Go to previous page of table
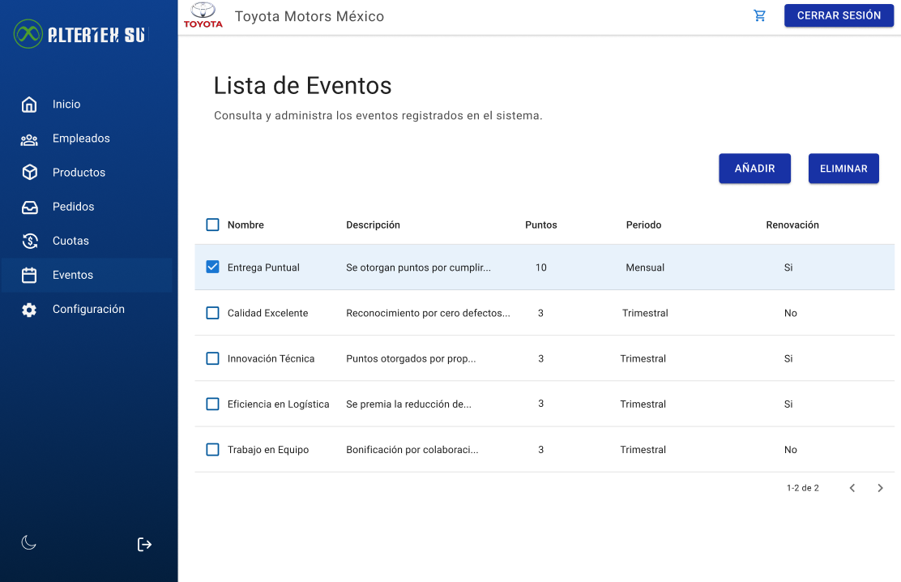The image size is (901, 582). coord(852,488)
